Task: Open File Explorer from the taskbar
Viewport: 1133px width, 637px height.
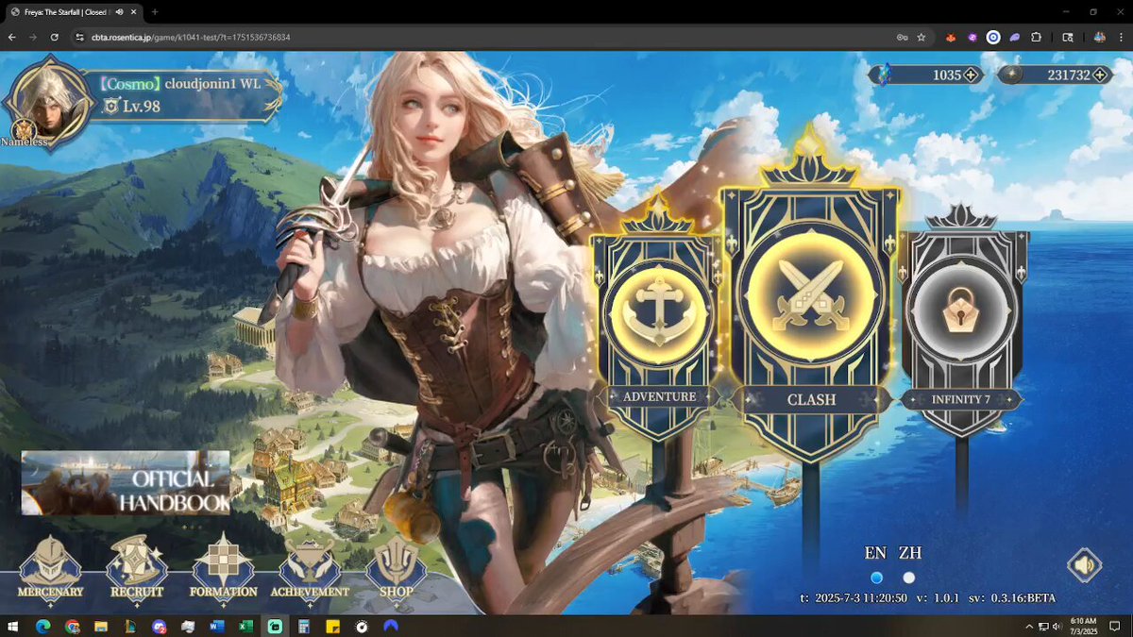Action: [101, 627]
